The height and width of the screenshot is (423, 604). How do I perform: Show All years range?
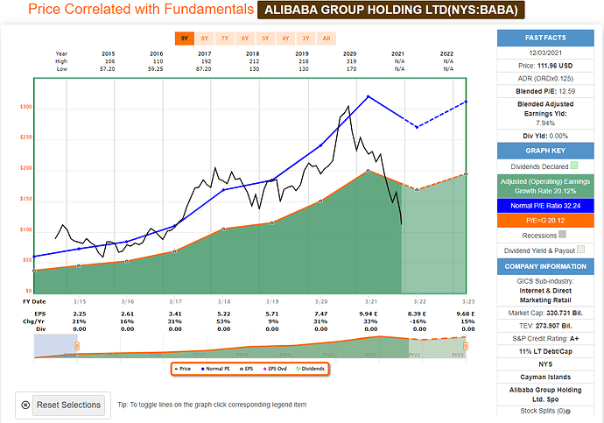tap(327, 39)
